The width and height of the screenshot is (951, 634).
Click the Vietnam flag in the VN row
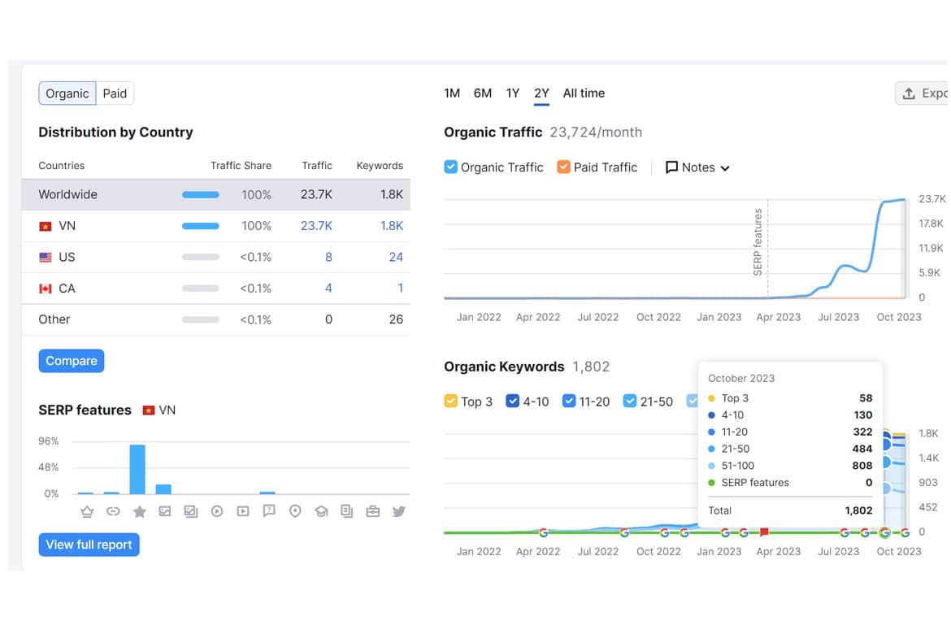click(46, 226)
